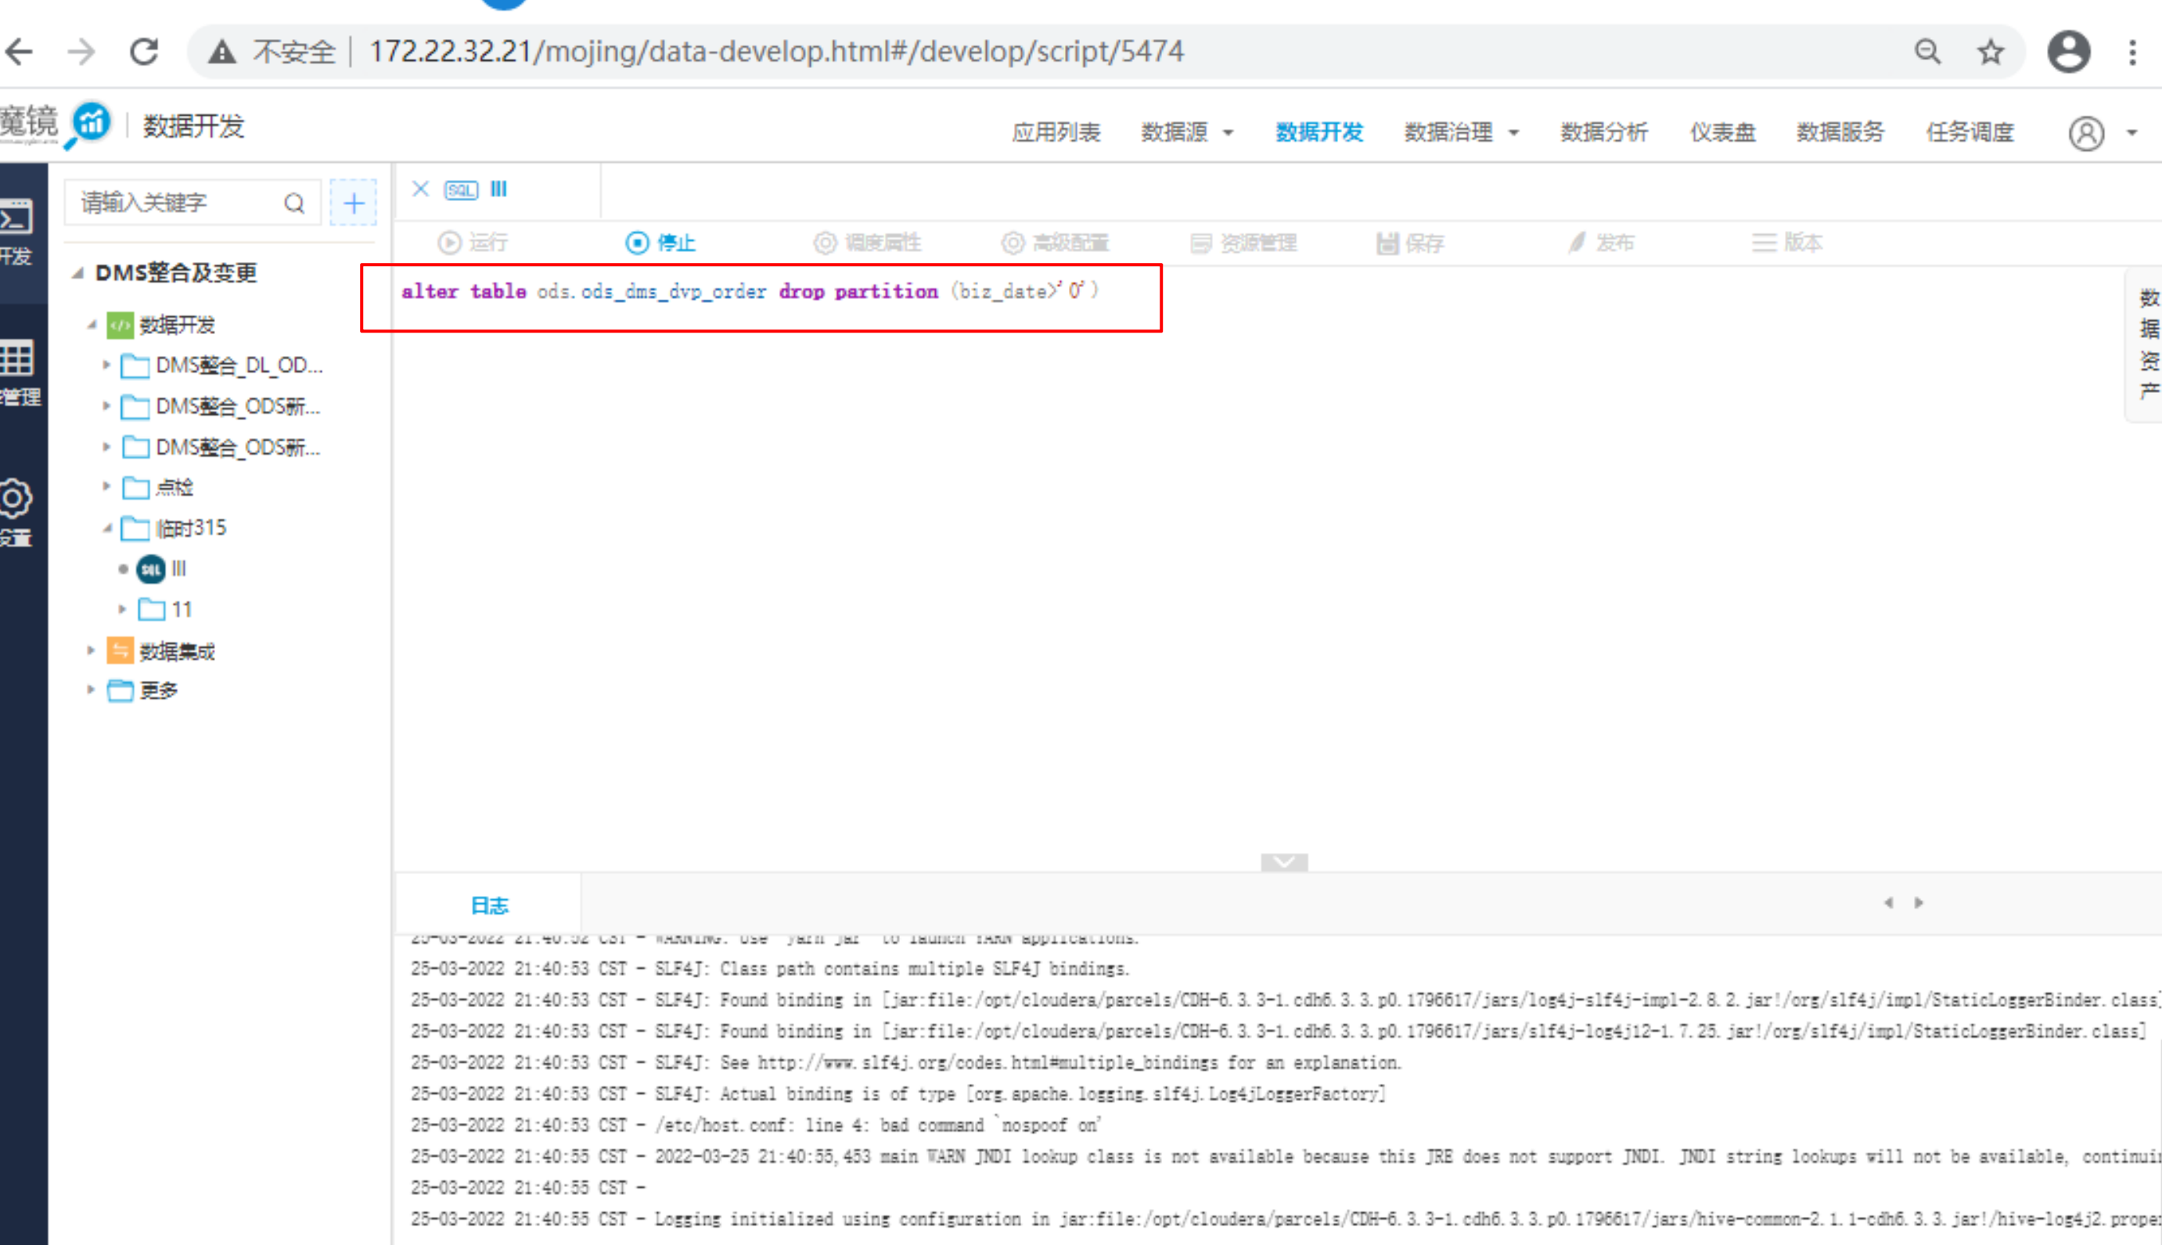Click the user avatar icon in app header

2086,133
